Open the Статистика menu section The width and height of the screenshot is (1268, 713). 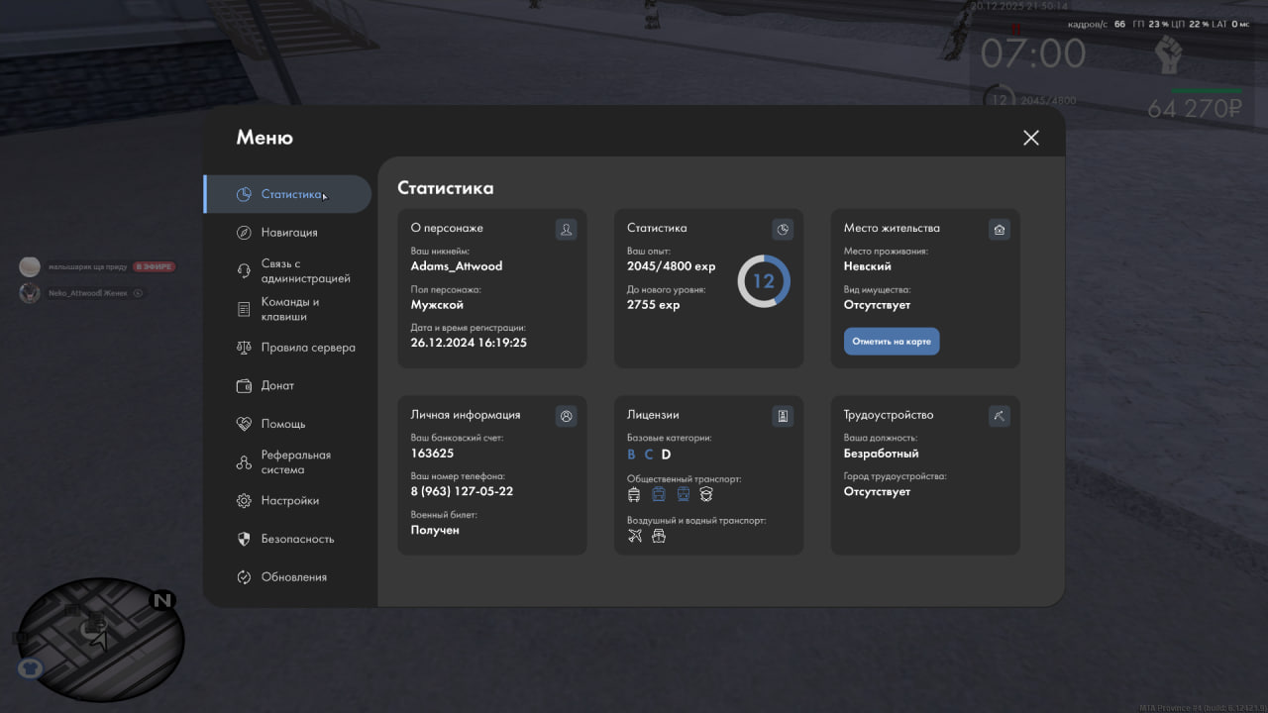287,194
